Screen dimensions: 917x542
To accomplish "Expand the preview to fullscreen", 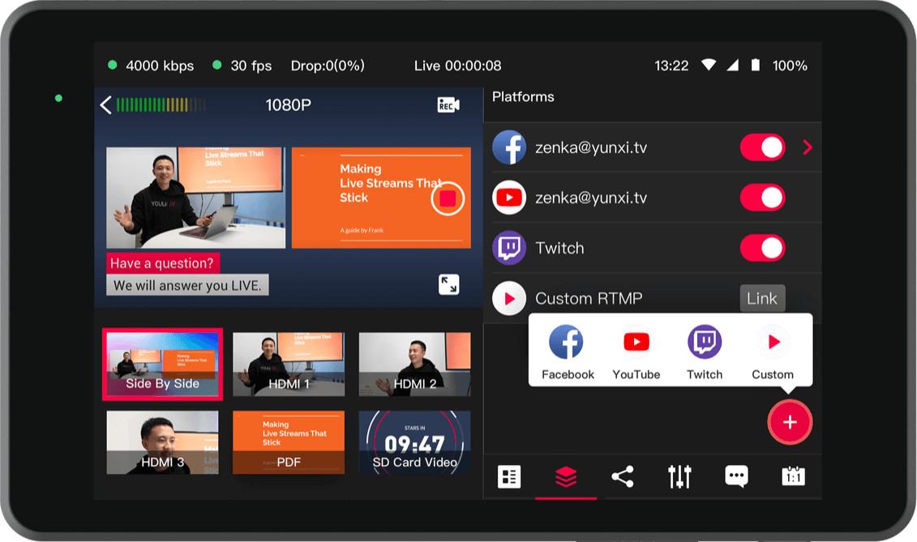I will pyautogui.click(x=448, y=284).
